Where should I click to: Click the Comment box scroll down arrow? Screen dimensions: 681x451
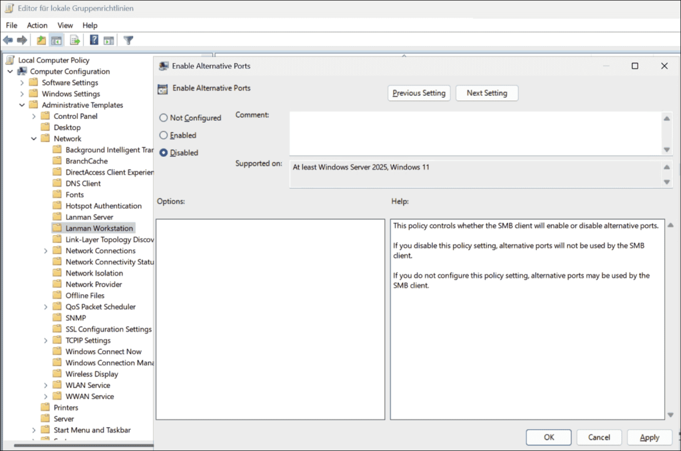(666, 149)
